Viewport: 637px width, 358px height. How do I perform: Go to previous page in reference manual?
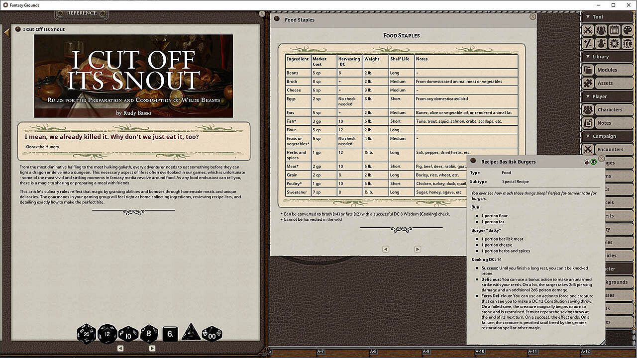(120, 349)
